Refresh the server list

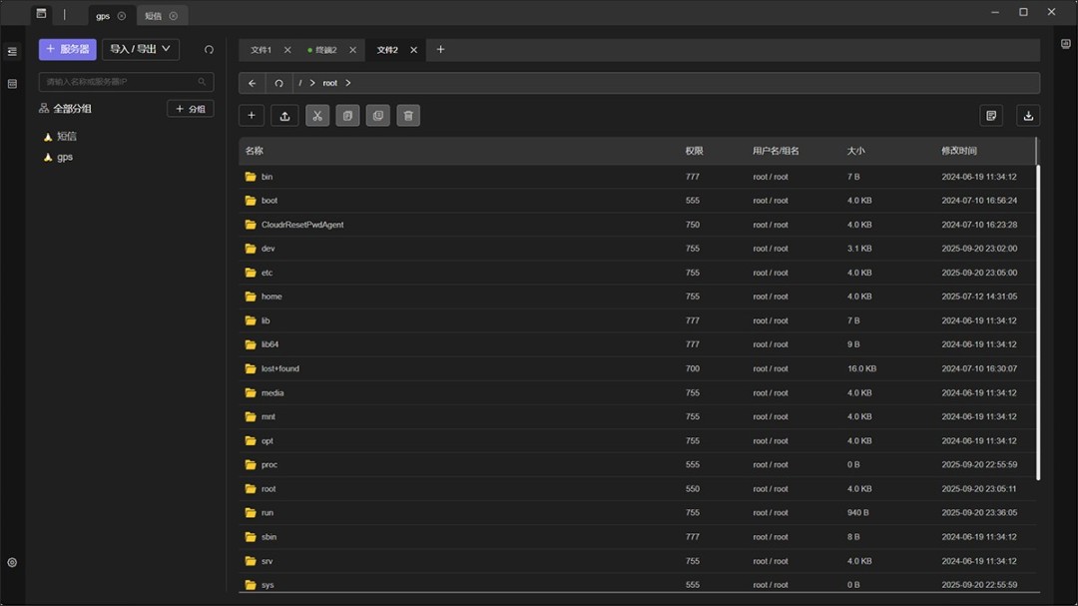[209, 49]
